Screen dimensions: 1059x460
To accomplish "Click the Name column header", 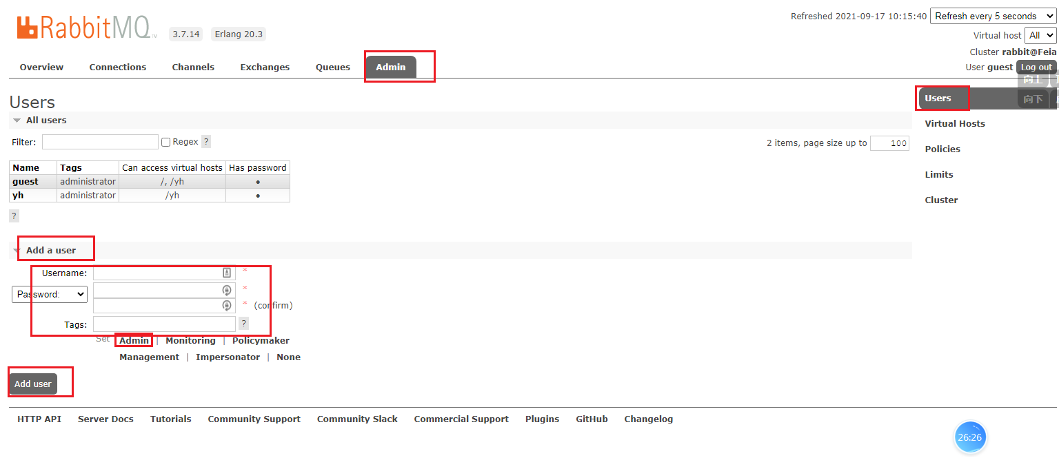I will click(33, 167).
